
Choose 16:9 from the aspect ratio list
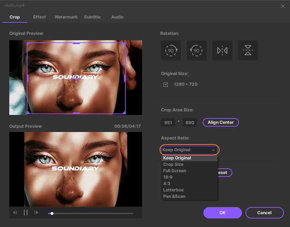click(168, 177)
